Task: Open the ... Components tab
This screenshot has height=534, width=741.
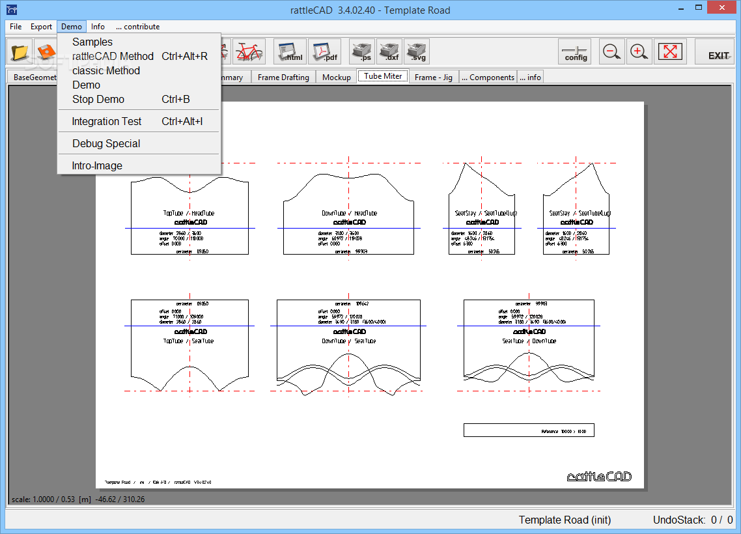Action: (488, 77)
